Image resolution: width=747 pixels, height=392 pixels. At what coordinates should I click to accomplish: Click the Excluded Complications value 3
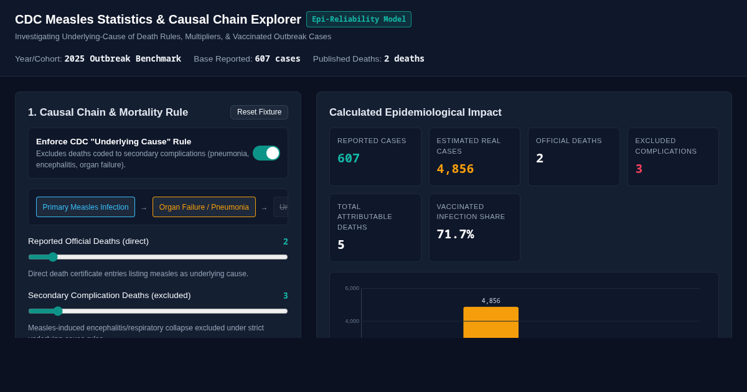pyautogui.click(x=639, y=169)
